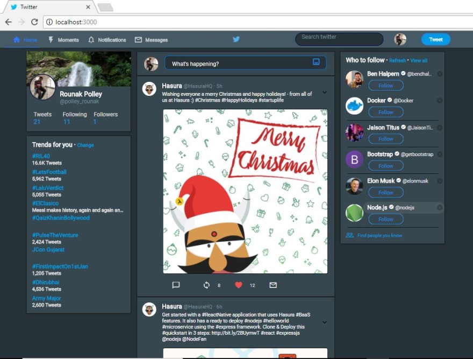Image resolution: width=473 pixels, height=359 pixels.
Task: Click Hasura avatar on ReactNative tweet
Action: tap(149, 309)
